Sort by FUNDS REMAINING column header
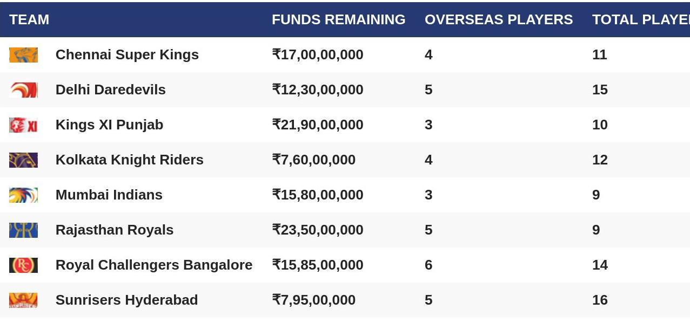 click(338, 19)
